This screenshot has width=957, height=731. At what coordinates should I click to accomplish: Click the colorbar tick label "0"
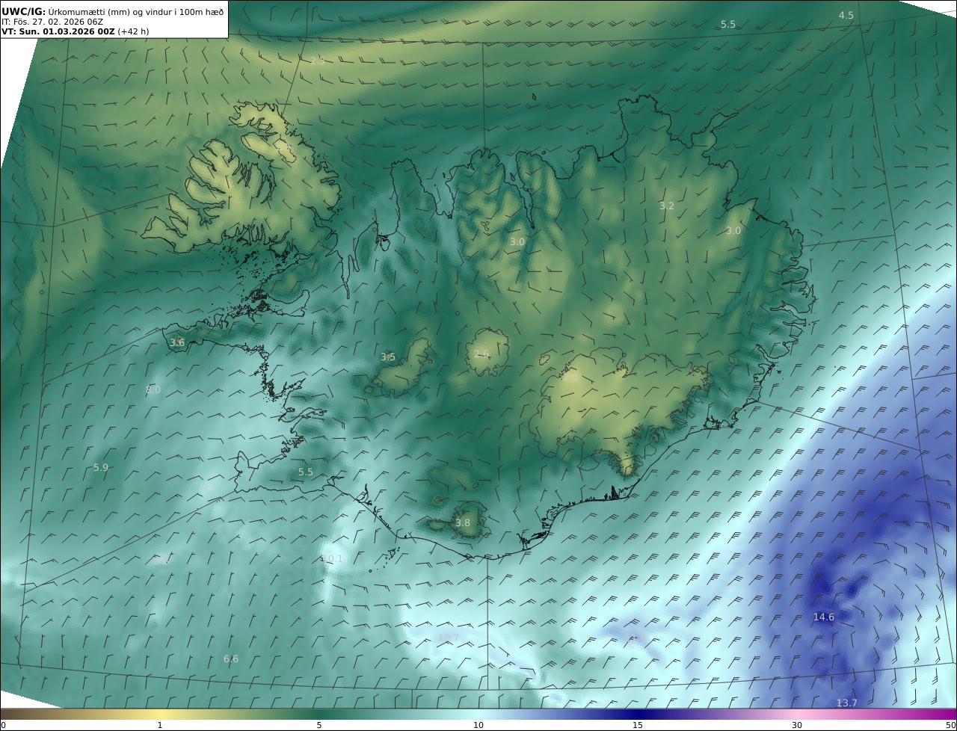click(x=3, y=725)
